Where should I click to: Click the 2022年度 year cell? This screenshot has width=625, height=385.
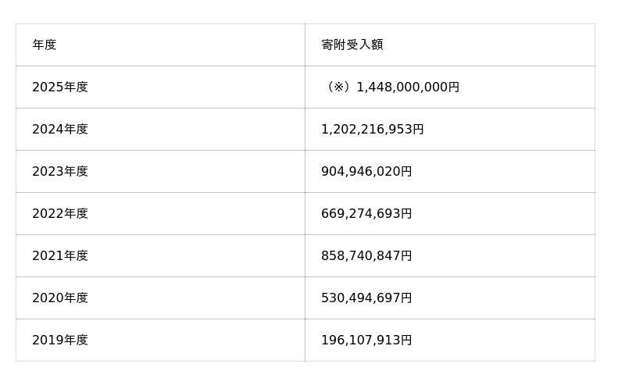click(x=60, y=214)
